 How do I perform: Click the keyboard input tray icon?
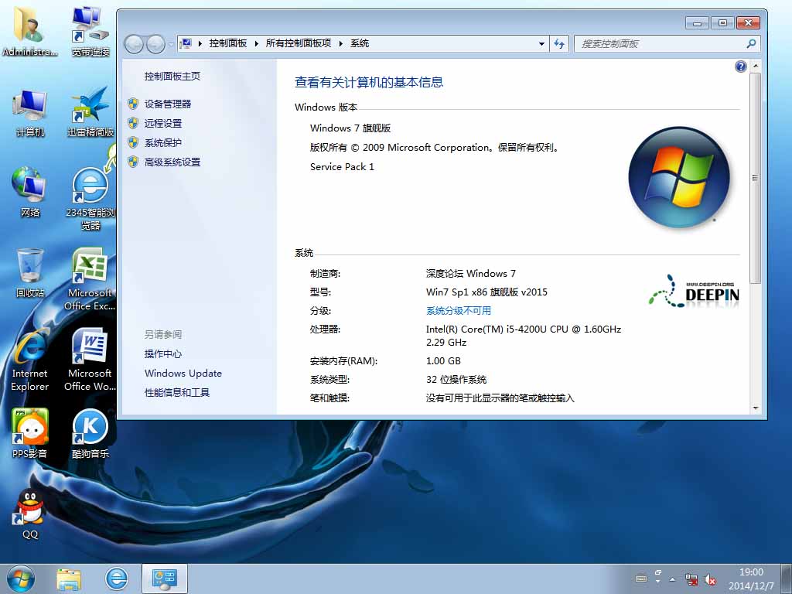(641, 579)
